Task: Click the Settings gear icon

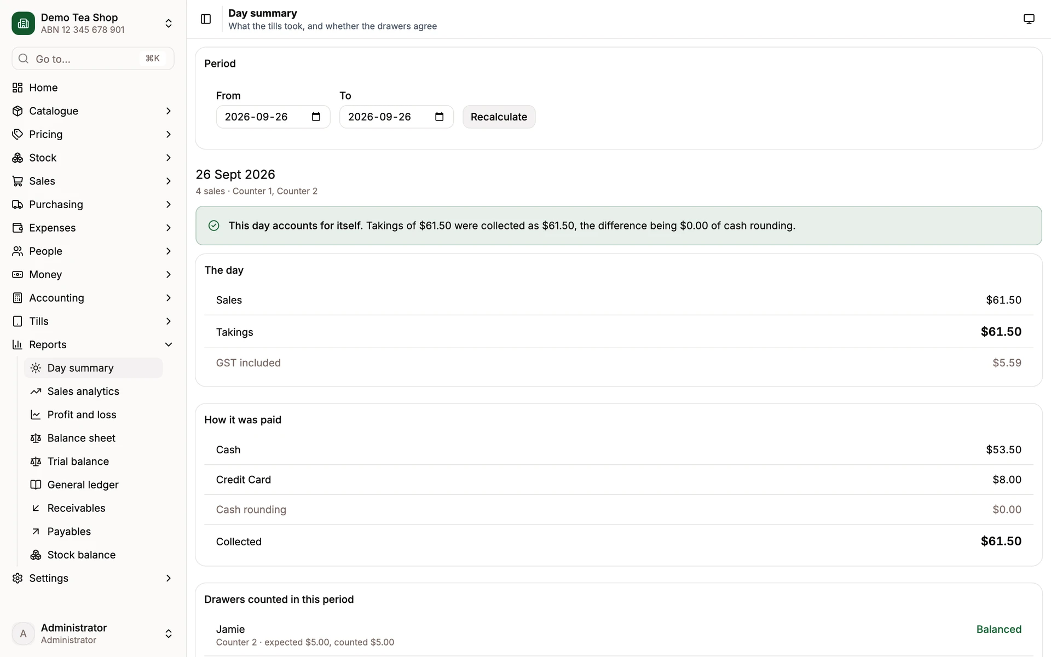Action: 18,578
